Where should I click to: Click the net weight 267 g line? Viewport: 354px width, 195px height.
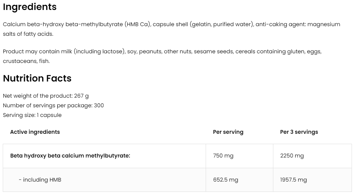tap(46, 96)
